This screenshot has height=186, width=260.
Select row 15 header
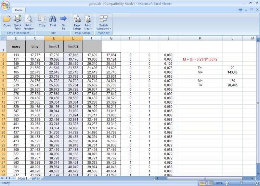click(x=3, y=111)
